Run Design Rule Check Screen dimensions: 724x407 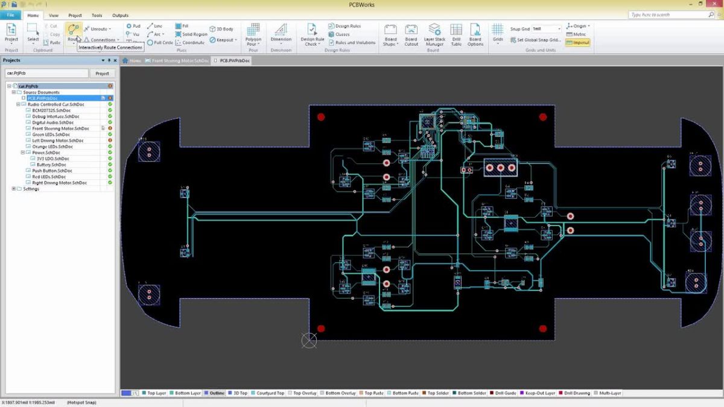click(311, 33)
